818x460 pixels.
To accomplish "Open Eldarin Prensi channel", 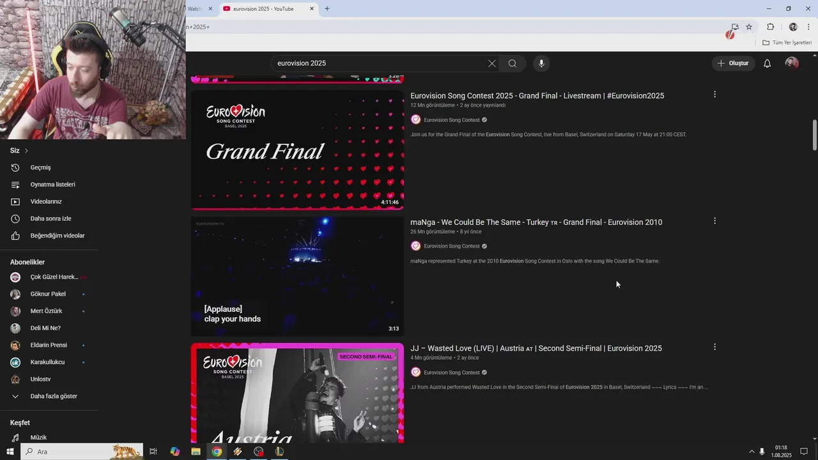I will (50, 345).
